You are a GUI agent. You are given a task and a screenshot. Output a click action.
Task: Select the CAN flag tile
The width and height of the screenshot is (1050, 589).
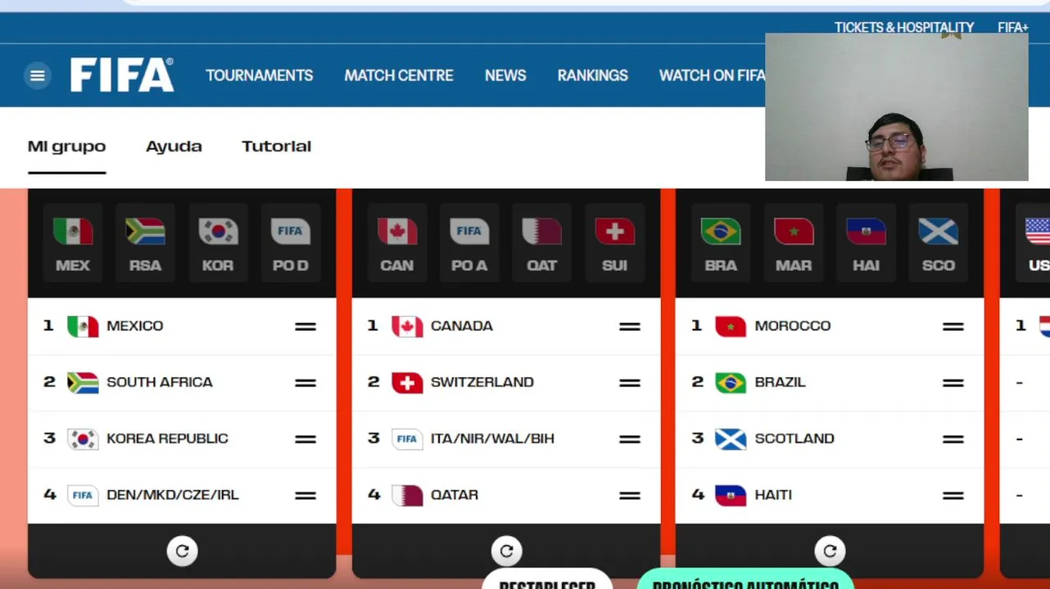click(397, 244)
